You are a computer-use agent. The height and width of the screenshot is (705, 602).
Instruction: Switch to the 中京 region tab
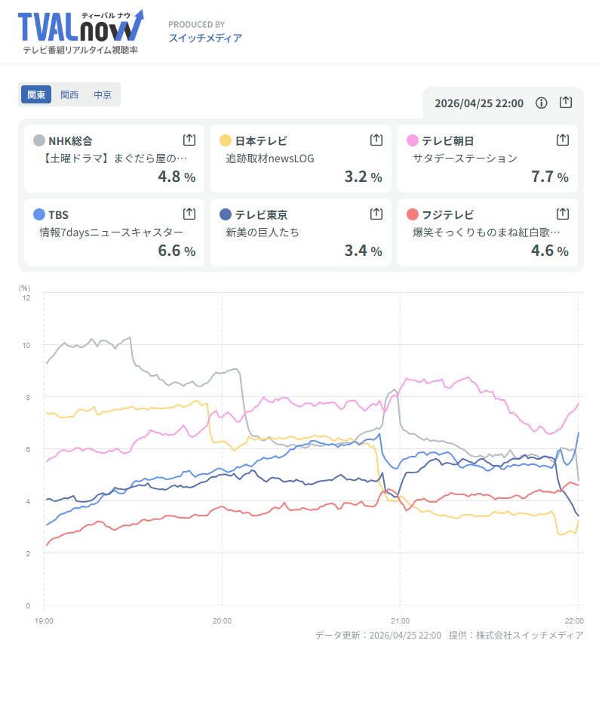click(103, 94)
